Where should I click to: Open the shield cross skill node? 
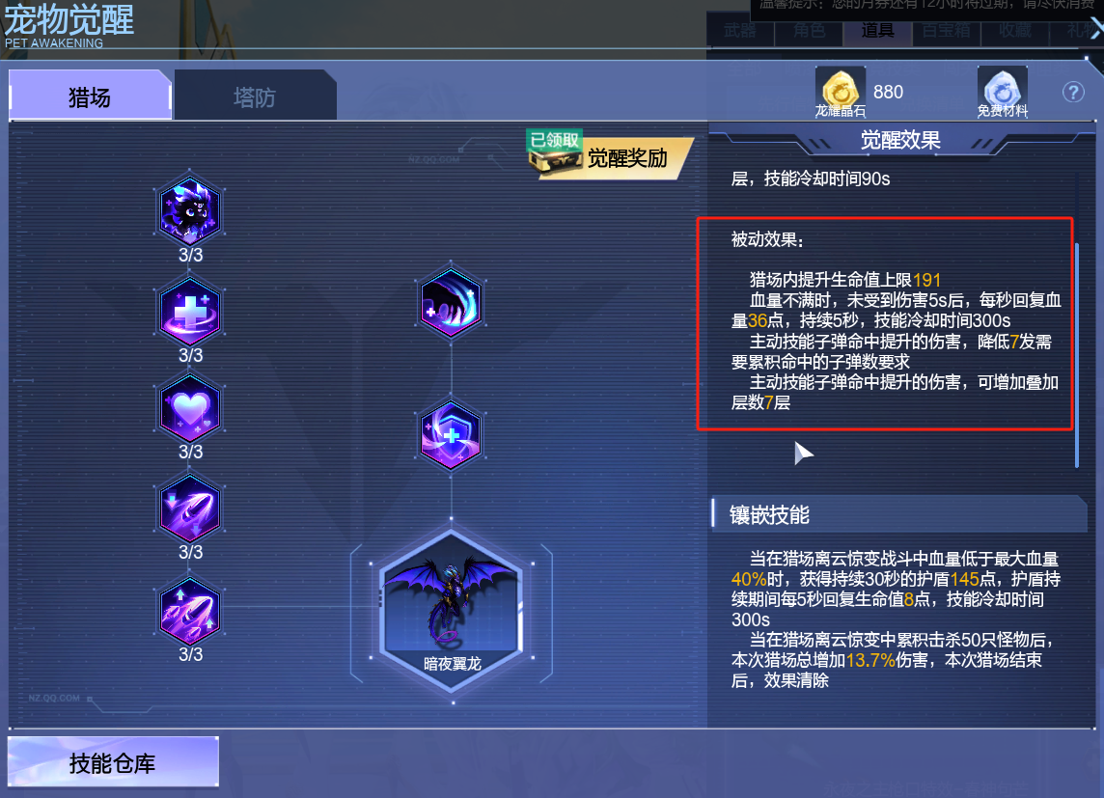click(x=451, y=435)
